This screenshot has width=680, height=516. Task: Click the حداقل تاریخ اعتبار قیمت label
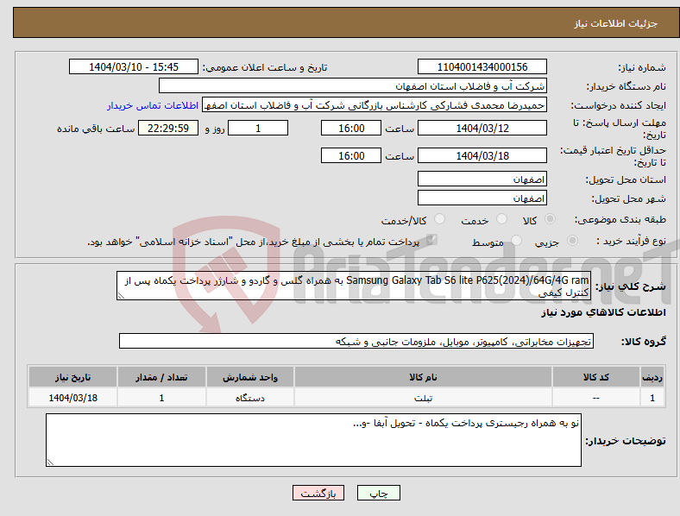(x=614, y=156)
